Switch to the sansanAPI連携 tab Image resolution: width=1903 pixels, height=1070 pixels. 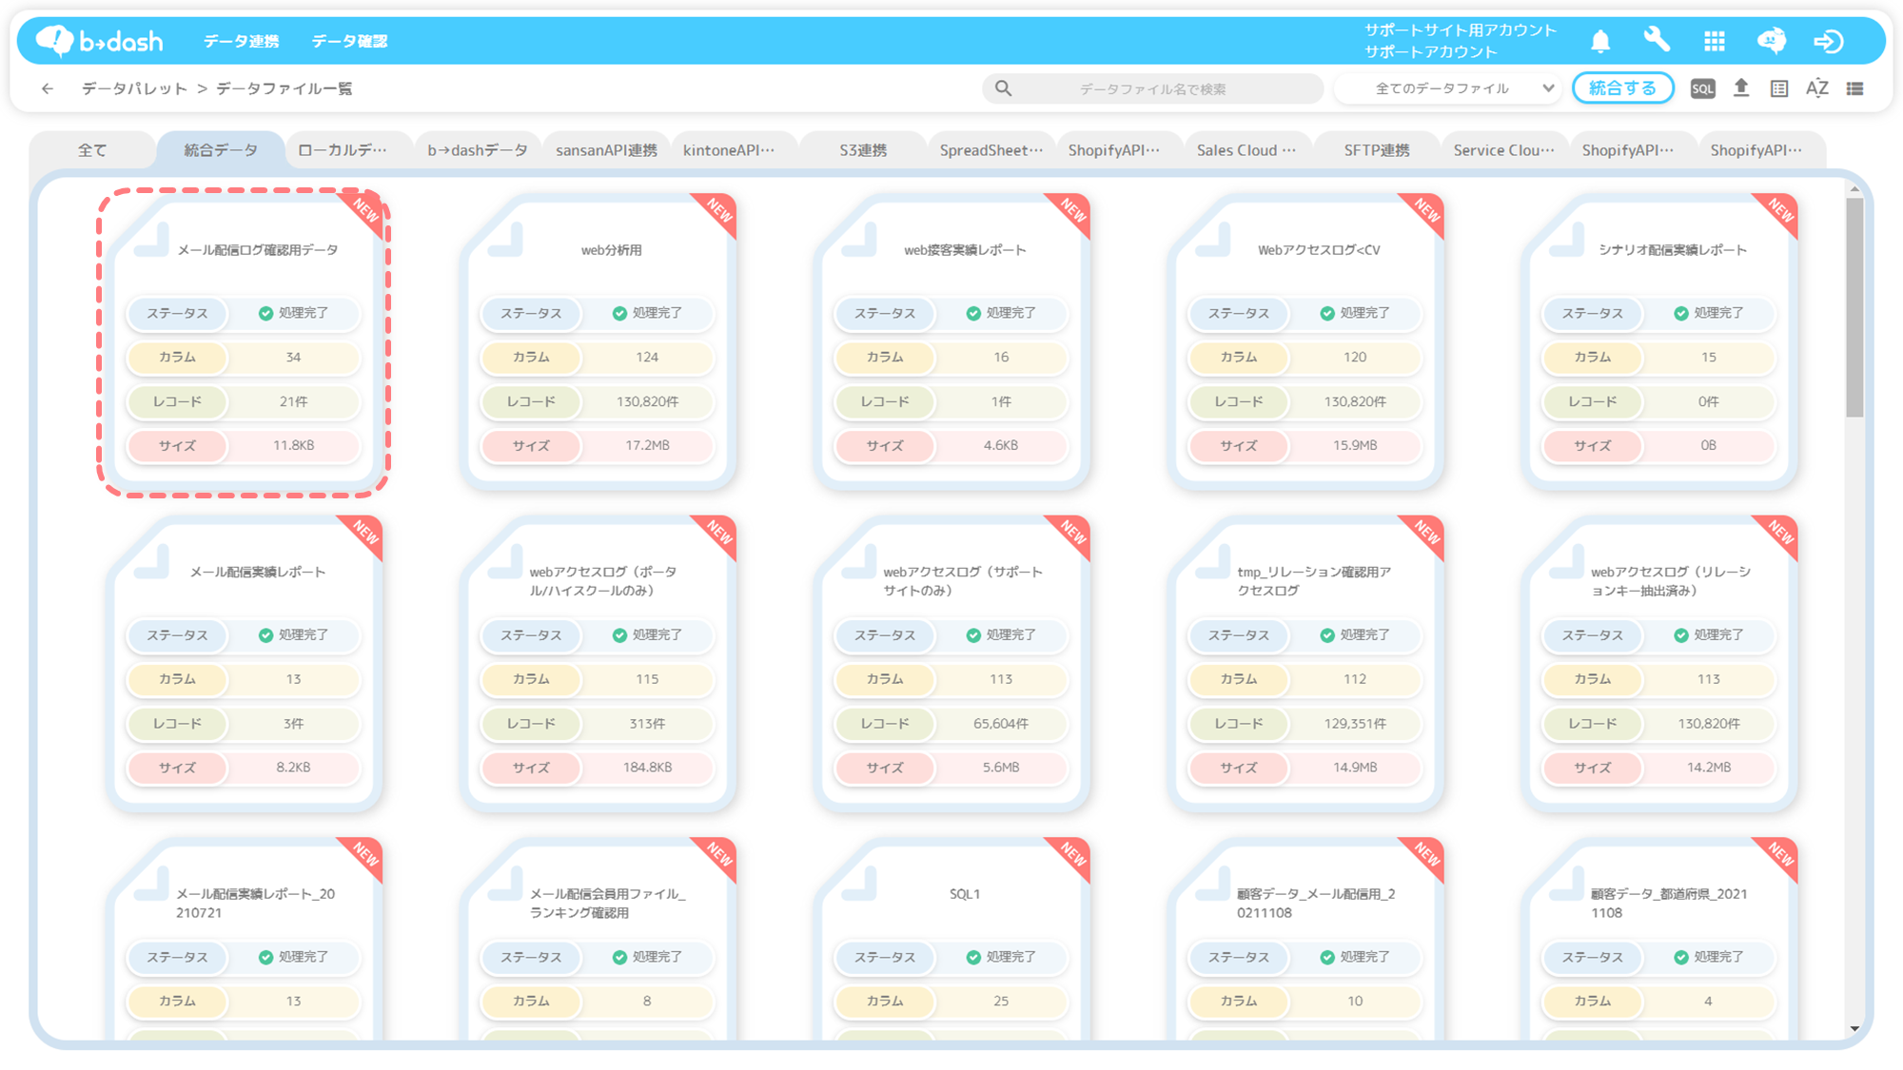point(606,150)
